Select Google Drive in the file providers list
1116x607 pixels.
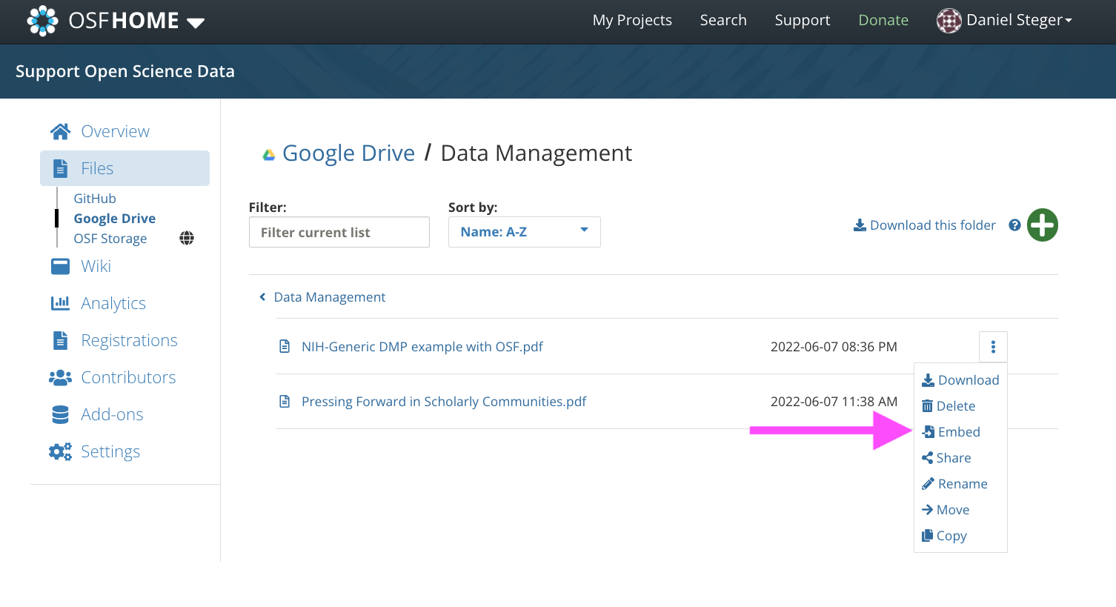[115, 218]
